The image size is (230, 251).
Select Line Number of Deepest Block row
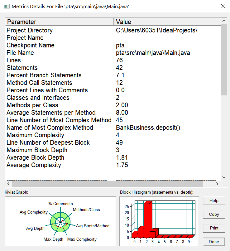click(x=113, y=142)
